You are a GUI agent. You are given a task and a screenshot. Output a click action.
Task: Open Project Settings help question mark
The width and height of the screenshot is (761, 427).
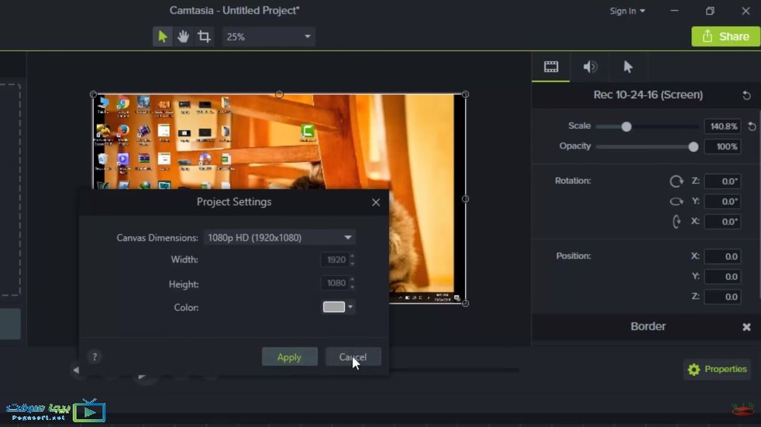click(x=94, y=357)
